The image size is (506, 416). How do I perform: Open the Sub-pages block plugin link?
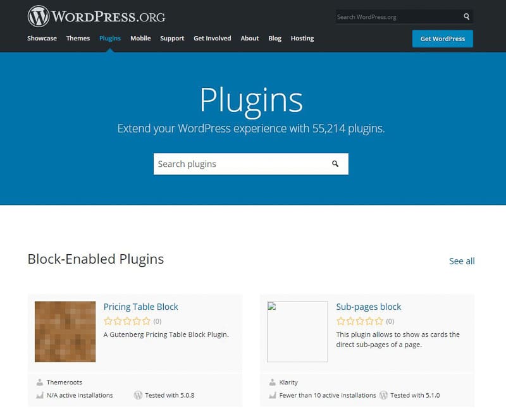click(369, 307)
